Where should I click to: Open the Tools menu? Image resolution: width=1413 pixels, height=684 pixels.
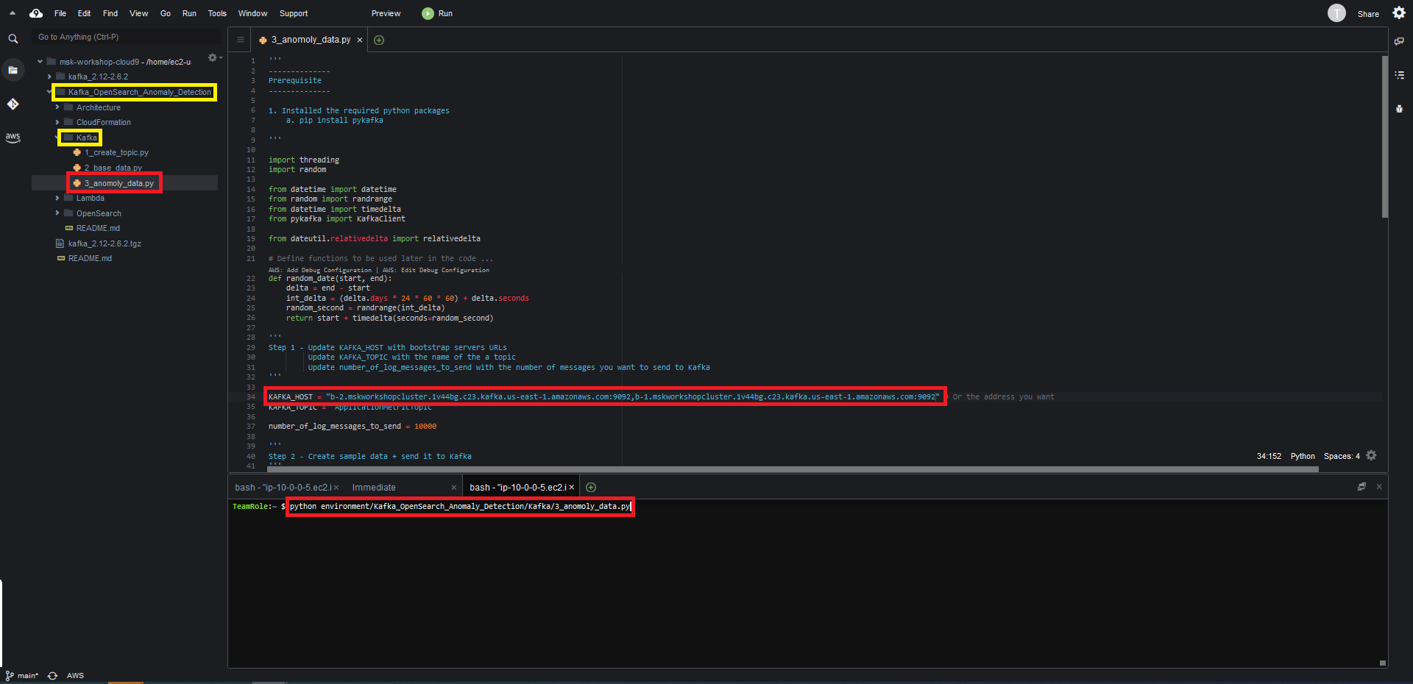217,13
